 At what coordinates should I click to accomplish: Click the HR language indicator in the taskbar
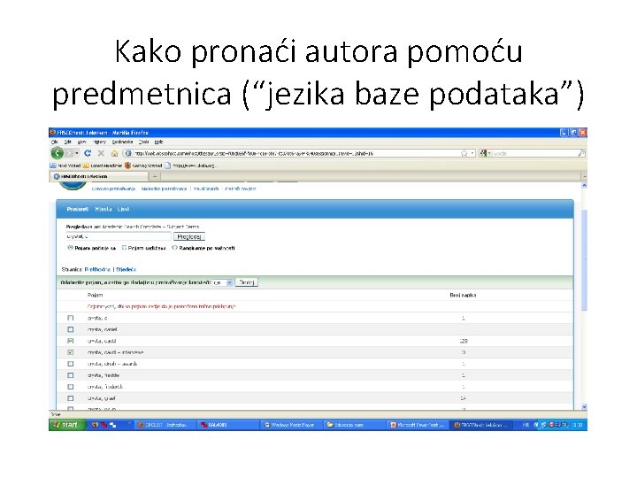tap(526, 425)
